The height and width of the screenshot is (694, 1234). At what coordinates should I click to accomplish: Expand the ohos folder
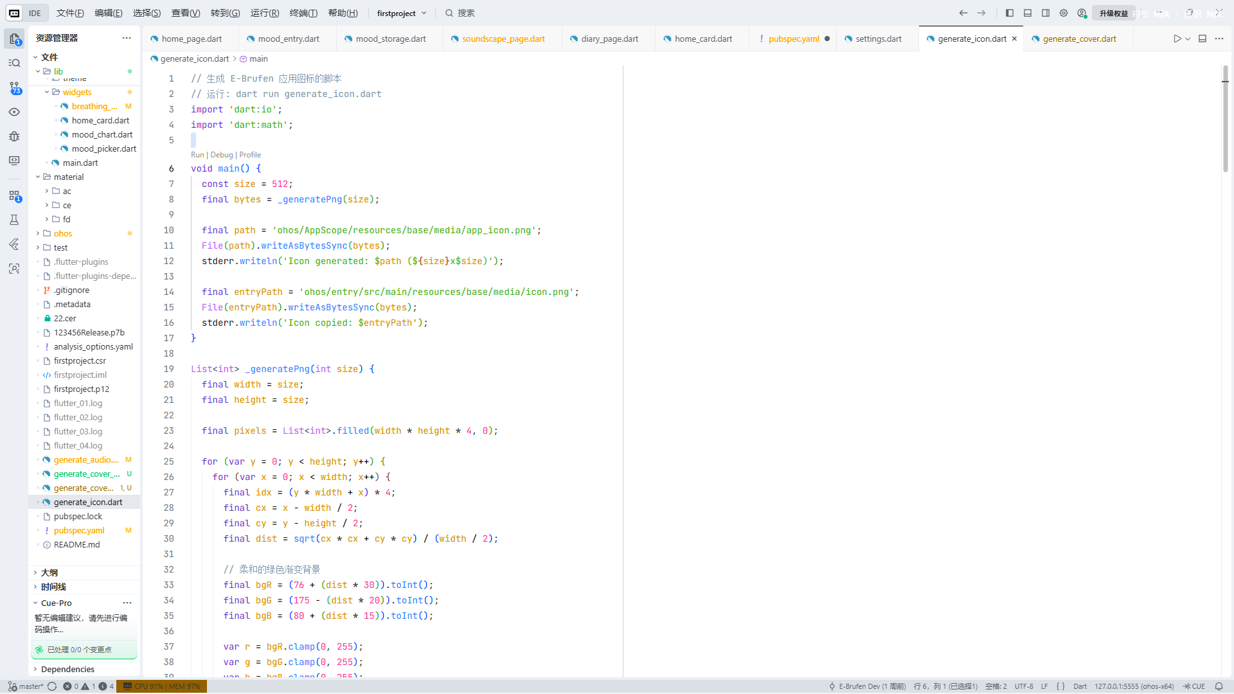[63, 233]
